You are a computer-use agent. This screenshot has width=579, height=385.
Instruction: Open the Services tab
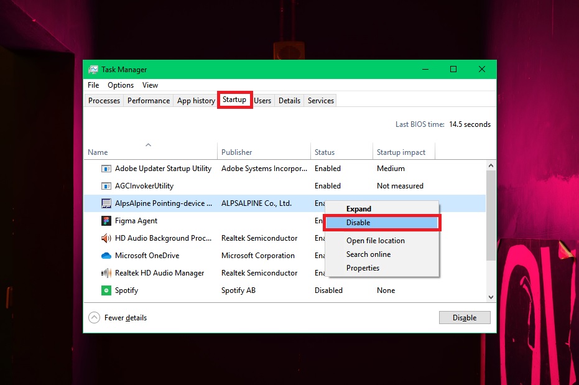[x=321, y=101]
